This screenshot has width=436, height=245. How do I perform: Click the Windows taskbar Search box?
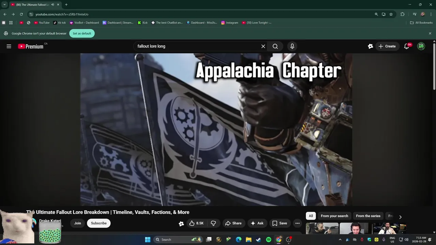(x=178, y=240)
